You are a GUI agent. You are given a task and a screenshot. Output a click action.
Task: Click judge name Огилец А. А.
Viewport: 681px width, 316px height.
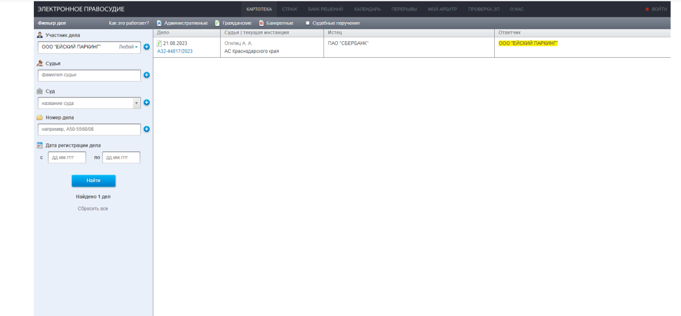pyautogui.click(x=238, y=43)
